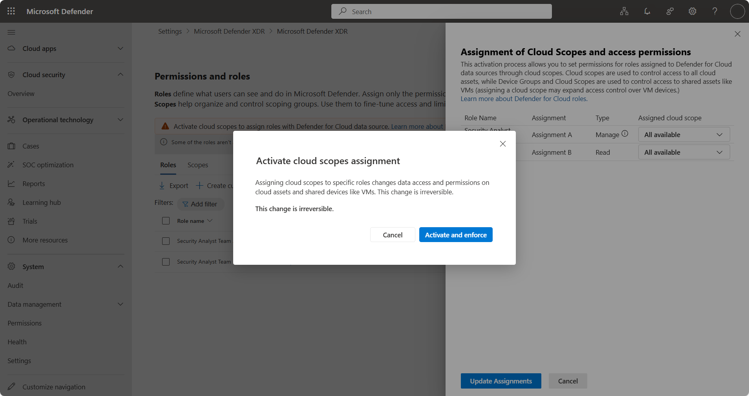Switch to the Scopes tab
The image size is (749, 396).
[x=197, y=165]
